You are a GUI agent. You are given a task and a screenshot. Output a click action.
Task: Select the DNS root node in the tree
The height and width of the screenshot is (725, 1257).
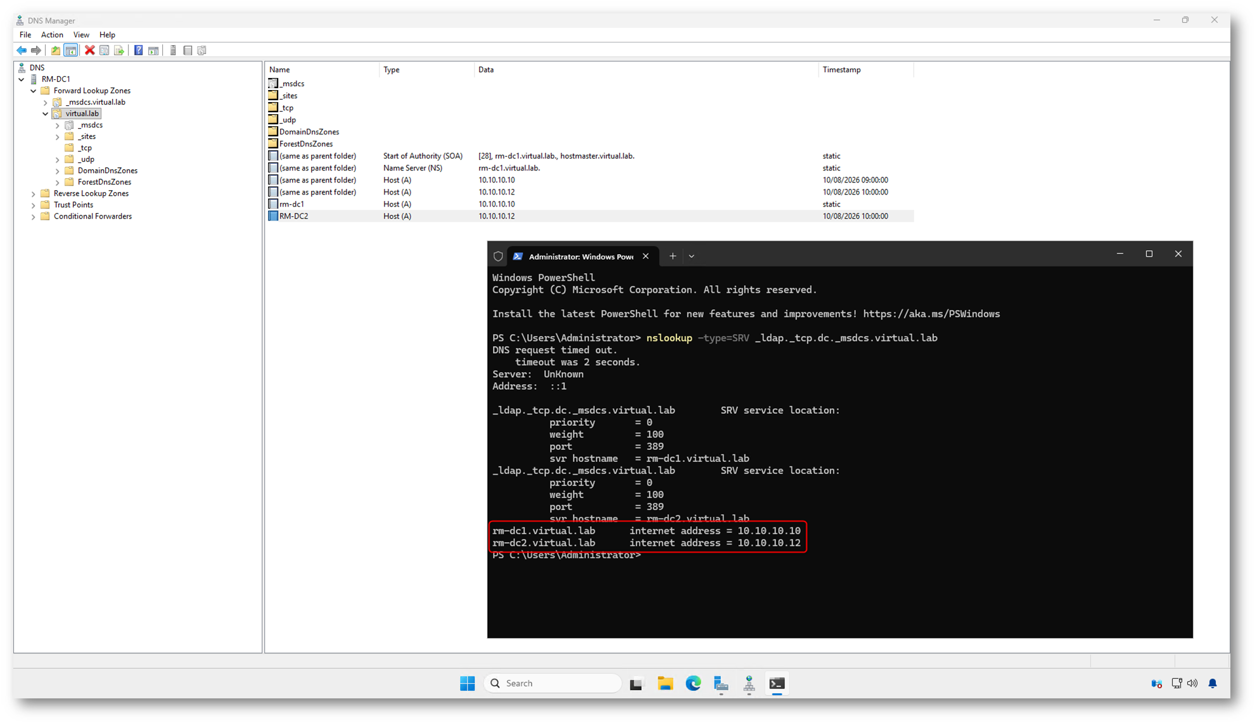tap(37, 67)
